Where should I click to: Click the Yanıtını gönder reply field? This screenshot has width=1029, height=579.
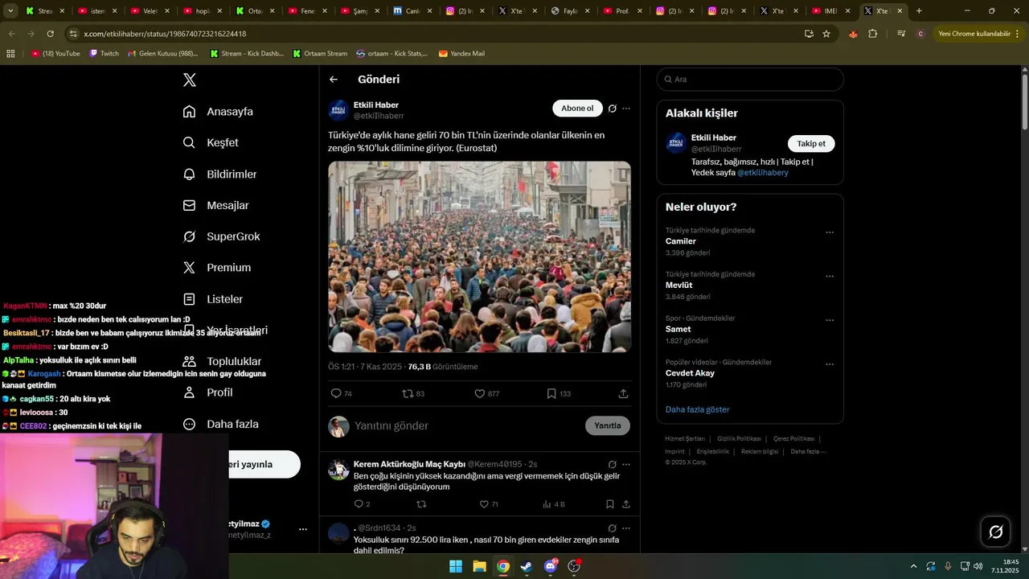coord(466,425)
